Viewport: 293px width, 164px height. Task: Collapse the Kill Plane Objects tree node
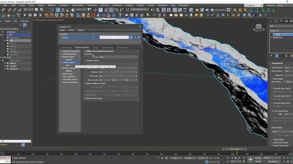(60, 68)
